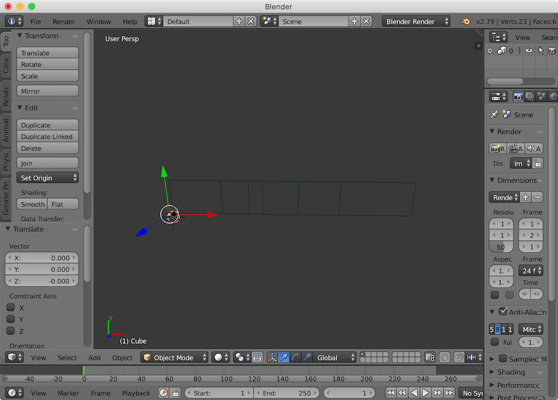Open the Set Origin dropdown

tap(47, 178)
